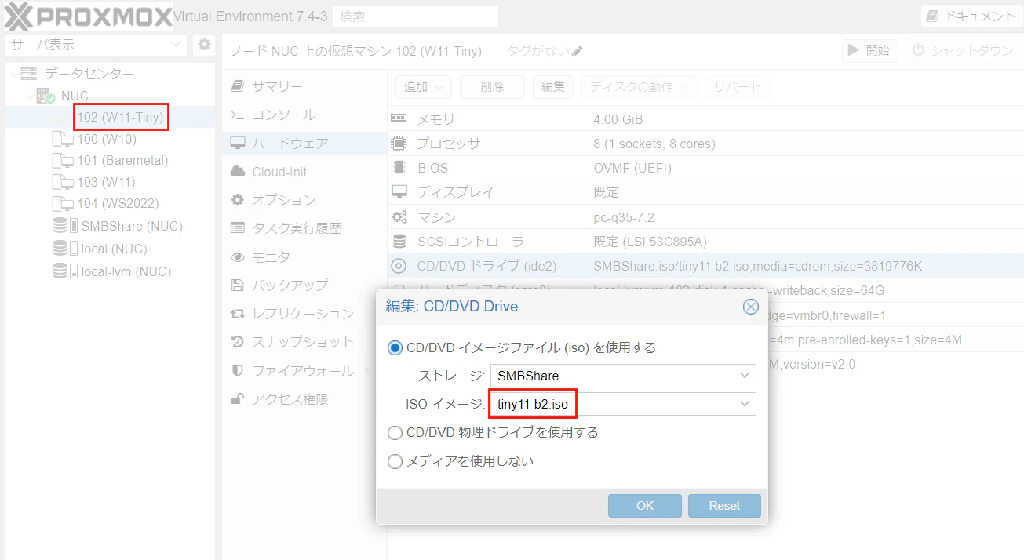Click the 削除 remove button
The width and height of the screenshot is (1024, 560).
(492, 87)
